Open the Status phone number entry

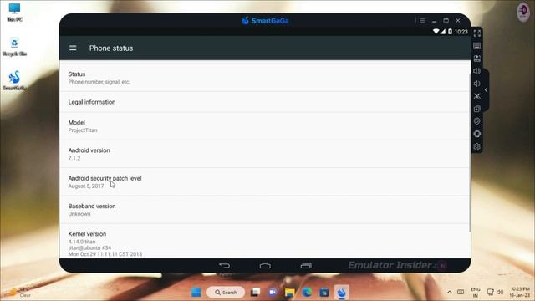[265, 78]
